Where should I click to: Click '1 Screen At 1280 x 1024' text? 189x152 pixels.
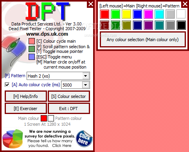pos(47,124)
